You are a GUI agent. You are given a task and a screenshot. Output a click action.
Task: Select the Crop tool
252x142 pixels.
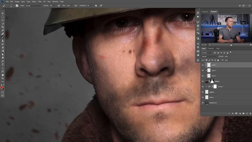pos(3,27)
